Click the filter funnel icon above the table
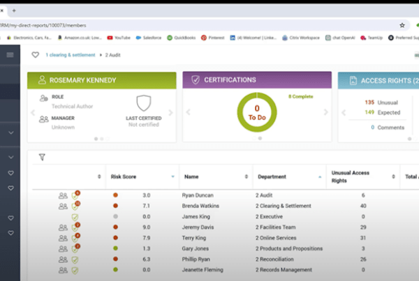Image resolution: width=419 pixels, height=281 pixels. 42,158
